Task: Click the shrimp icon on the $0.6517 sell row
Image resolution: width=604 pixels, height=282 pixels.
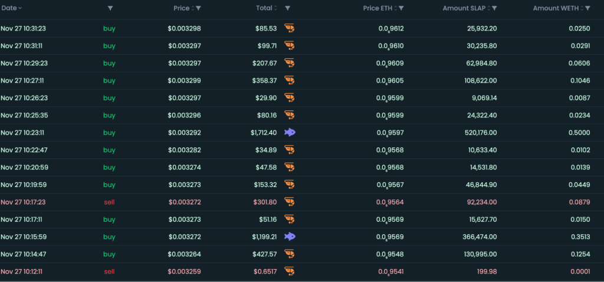Action: tap(289, 271)
